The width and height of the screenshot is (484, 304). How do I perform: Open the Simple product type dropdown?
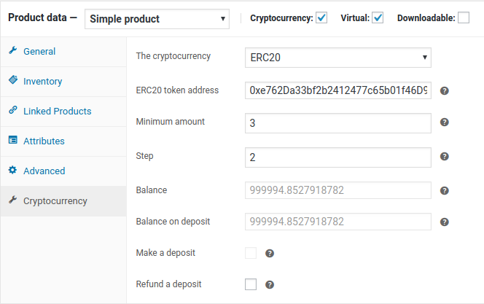click(x=157, y=19)
